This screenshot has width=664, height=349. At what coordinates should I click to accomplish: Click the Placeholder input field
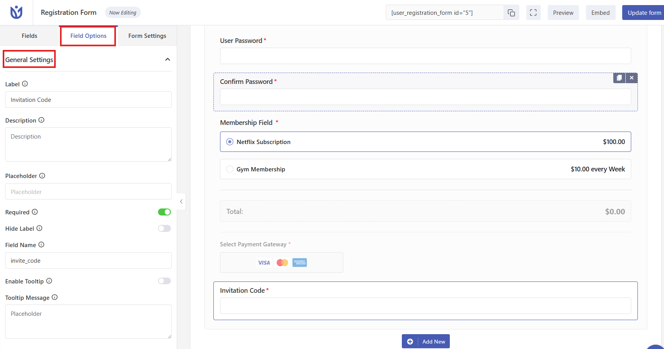coord(88,191)
